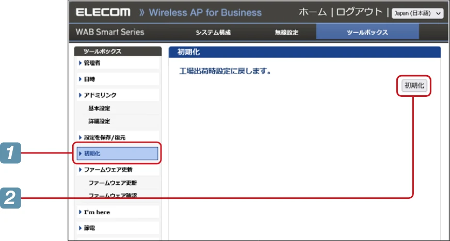Click the arrow icon beside 設定を保存/復元
The width and height of the screenshot is (450, 241).
81,137
